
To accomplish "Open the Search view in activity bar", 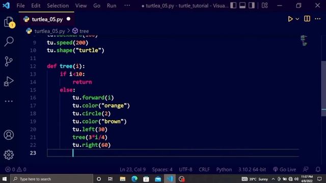I will point(9,41).
